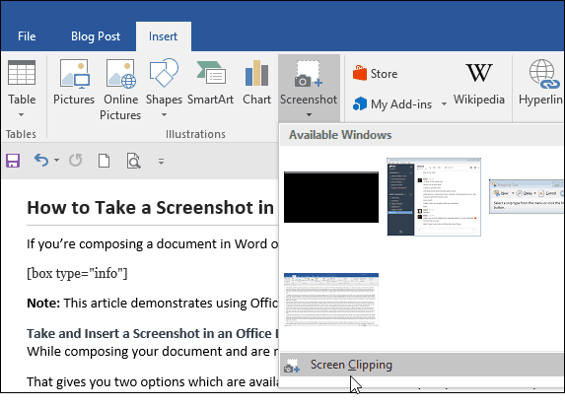Open the My Add-ins dropdown arrow

tap(445, 104)
